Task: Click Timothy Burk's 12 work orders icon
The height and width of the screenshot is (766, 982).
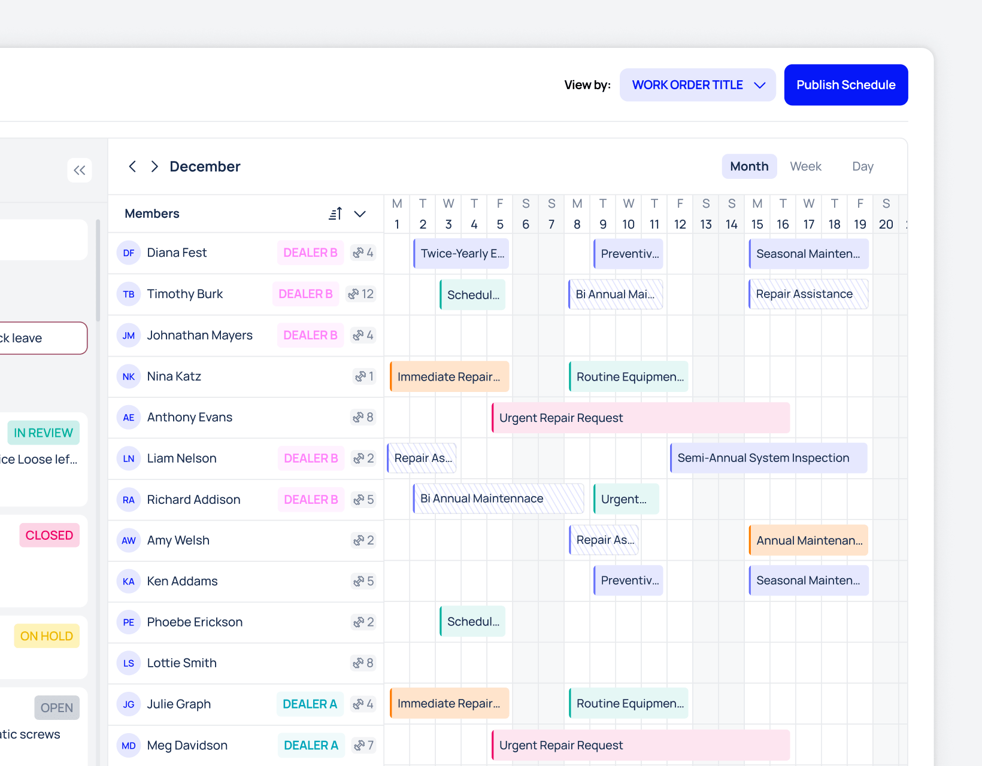Action: click(360, 294)
